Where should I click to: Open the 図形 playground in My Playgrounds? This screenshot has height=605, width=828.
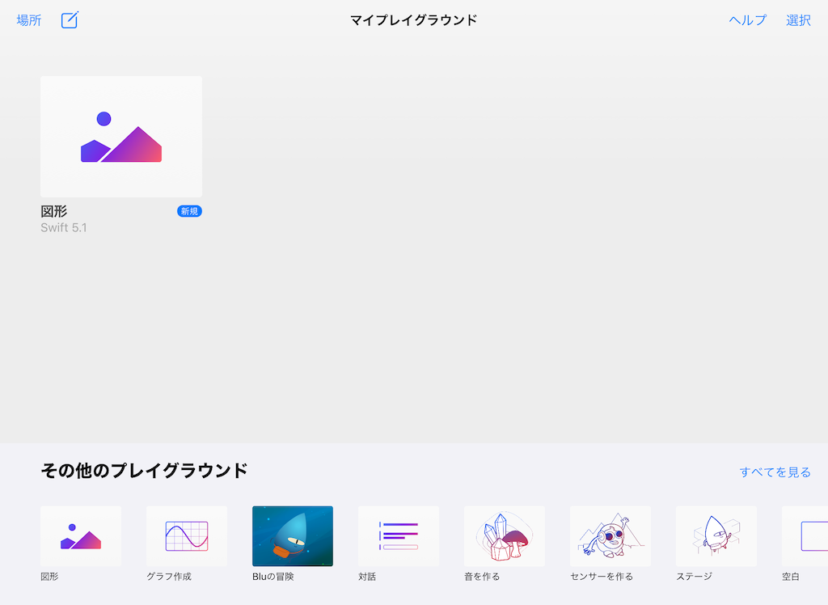click(x=121, y=137)
